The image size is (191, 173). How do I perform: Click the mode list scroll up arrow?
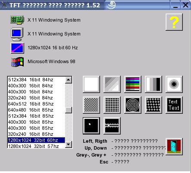[x=69, y=80]
